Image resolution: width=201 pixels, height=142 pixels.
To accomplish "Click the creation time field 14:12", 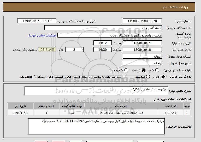I will pyautogui.click(x=103, y=43).
